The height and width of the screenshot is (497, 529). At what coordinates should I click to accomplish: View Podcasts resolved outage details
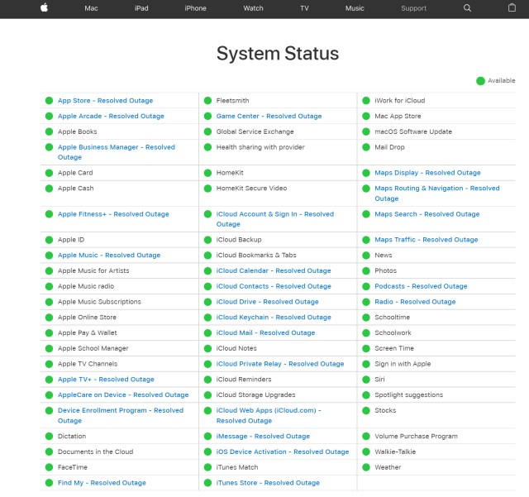421,286
